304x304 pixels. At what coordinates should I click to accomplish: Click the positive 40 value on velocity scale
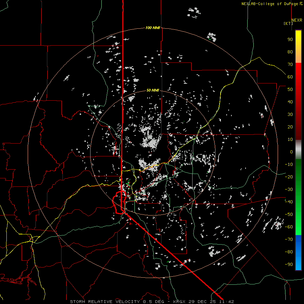(x=290, y=102)
